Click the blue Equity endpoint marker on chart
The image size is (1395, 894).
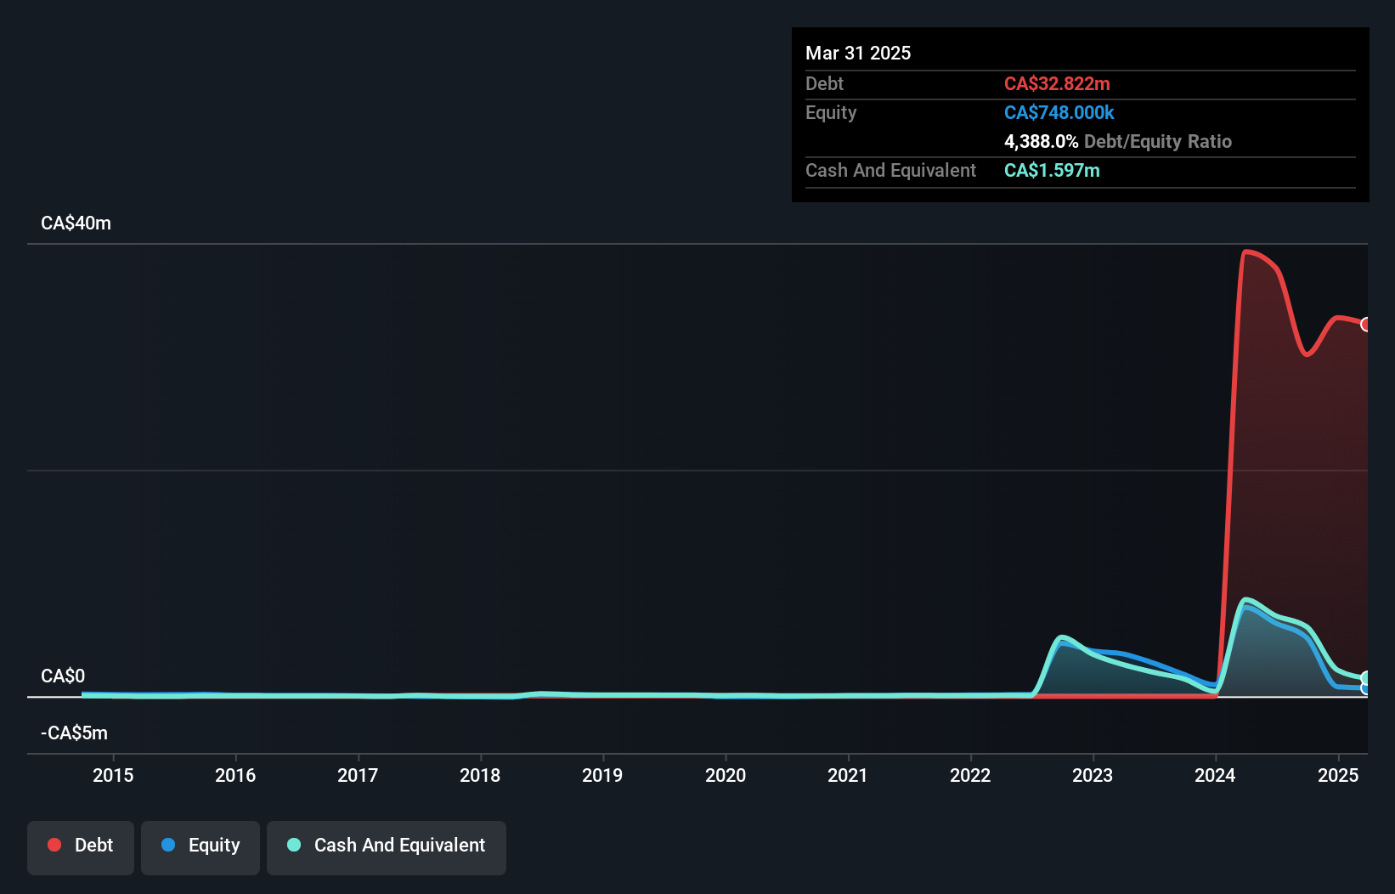pyautogui.click(x=1366, y=688)
